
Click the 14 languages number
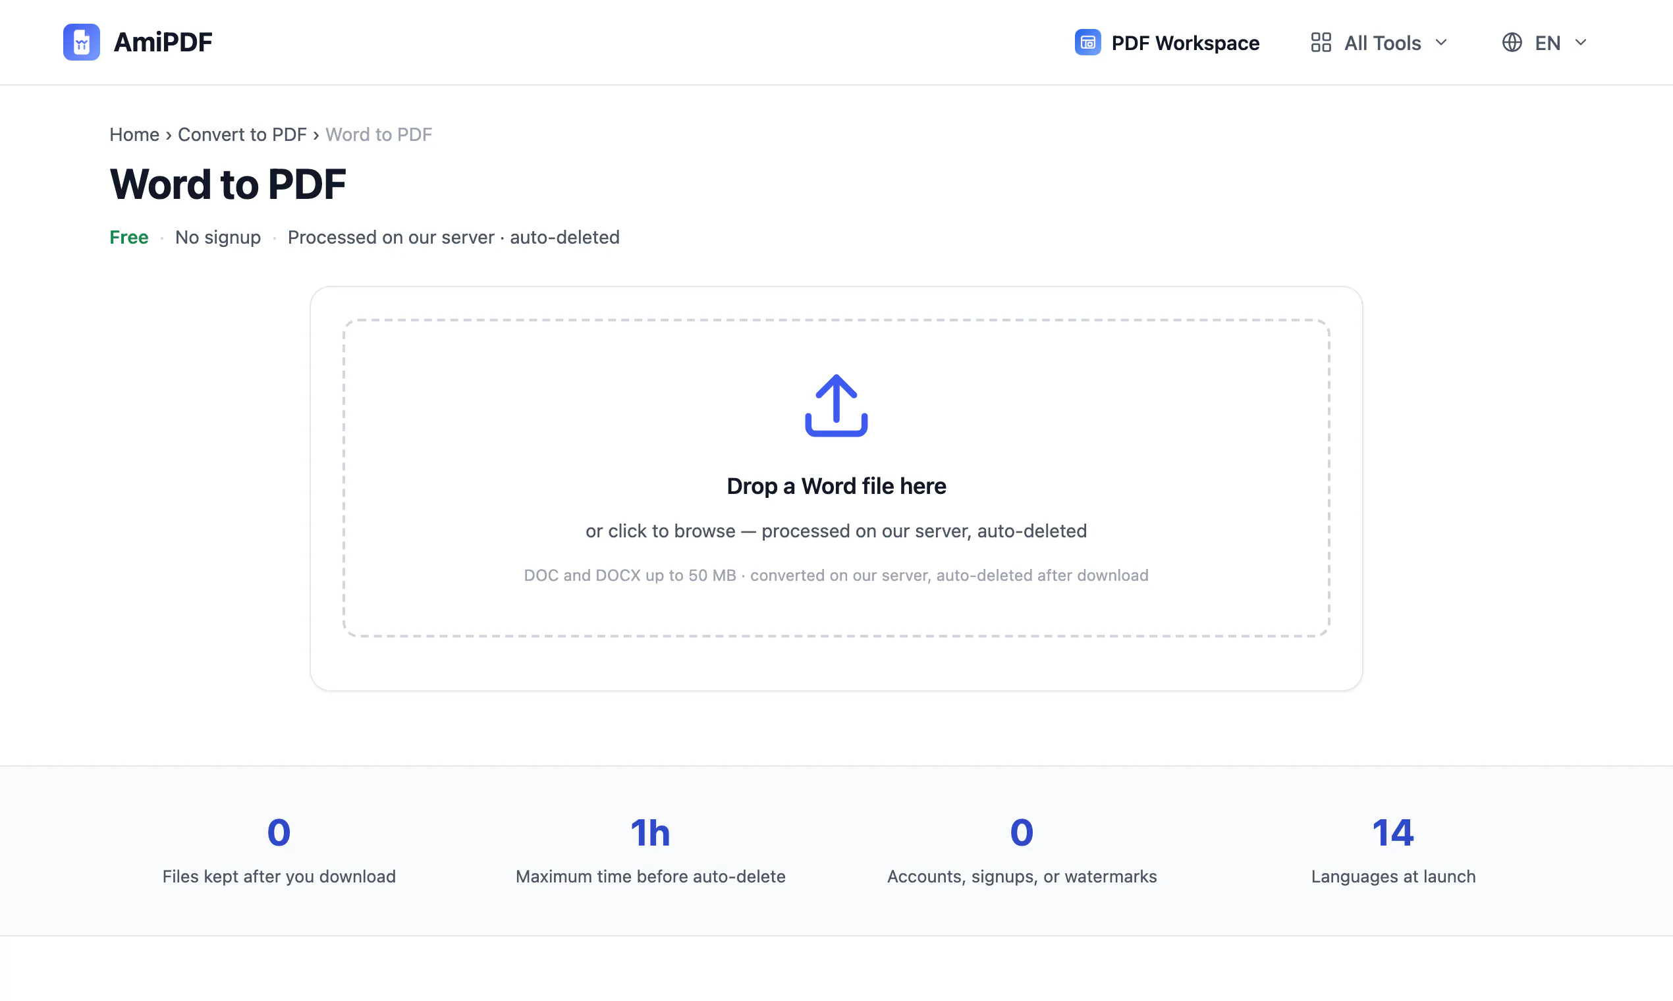(x=1393, y=832)
